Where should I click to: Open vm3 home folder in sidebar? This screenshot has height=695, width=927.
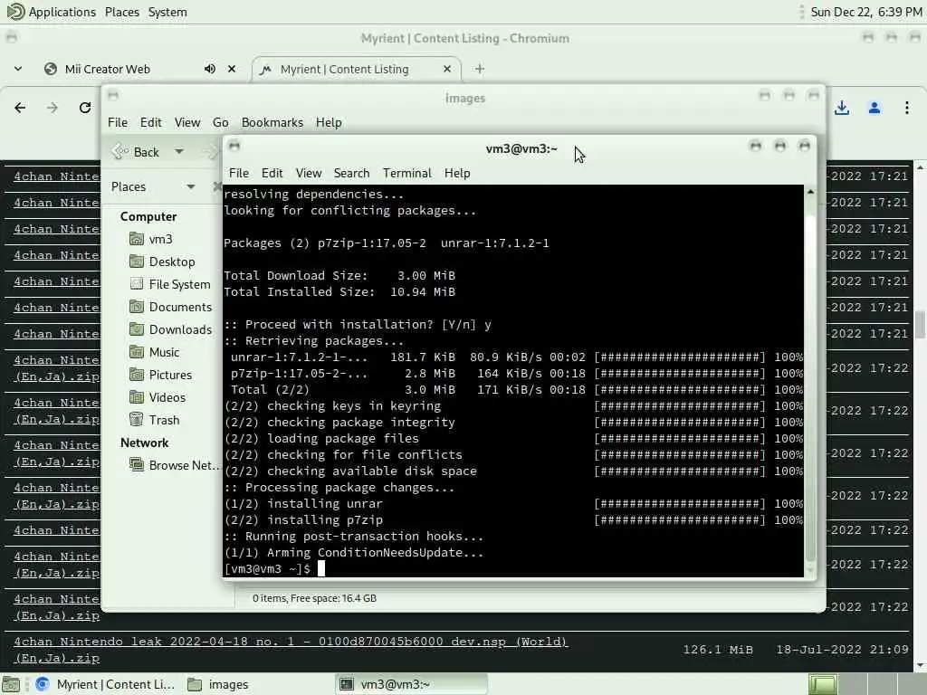(151, 239)
